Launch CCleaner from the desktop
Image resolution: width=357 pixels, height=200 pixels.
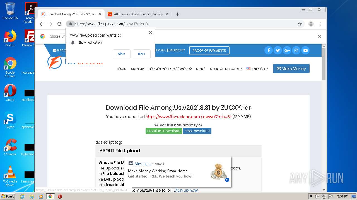[10, 147]
